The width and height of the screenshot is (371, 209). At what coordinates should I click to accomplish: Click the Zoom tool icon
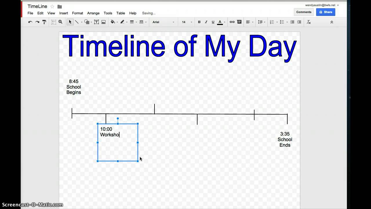[x=60, y=22]
